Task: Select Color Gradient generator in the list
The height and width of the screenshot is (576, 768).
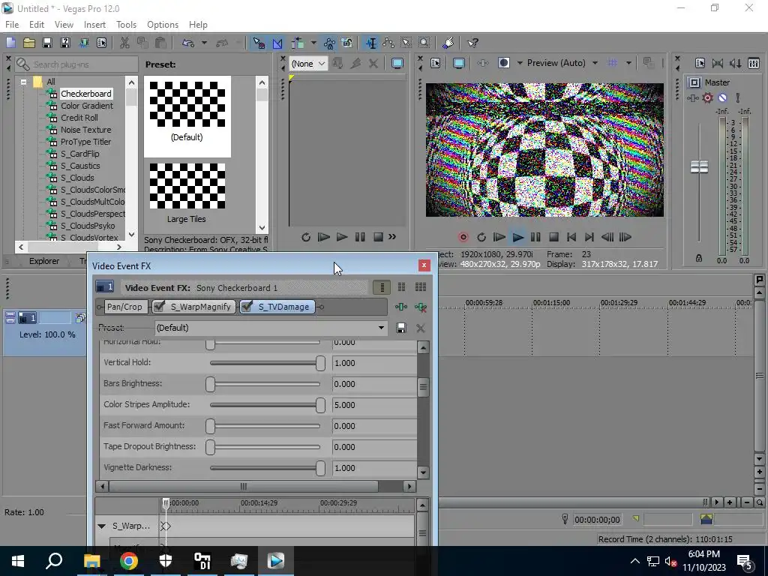Action: (x=87, y=106)
